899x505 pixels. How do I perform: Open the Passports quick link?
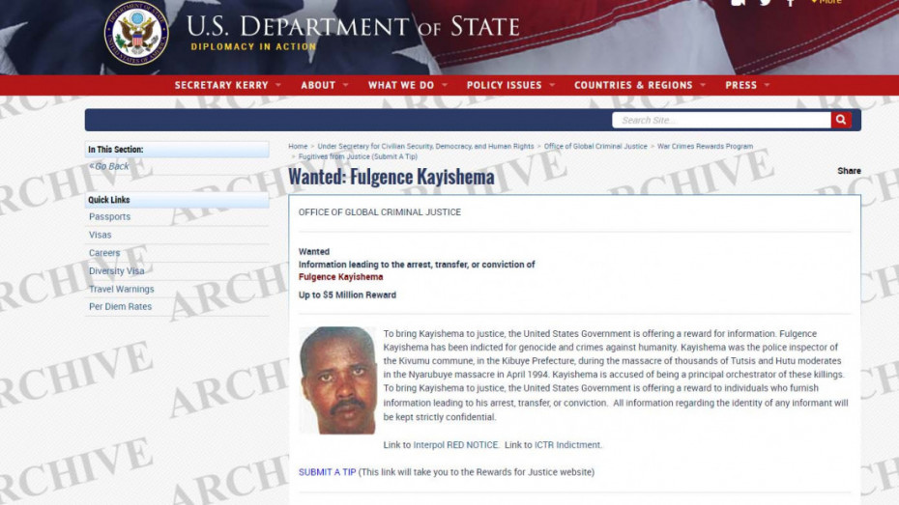tap(109, 217)
